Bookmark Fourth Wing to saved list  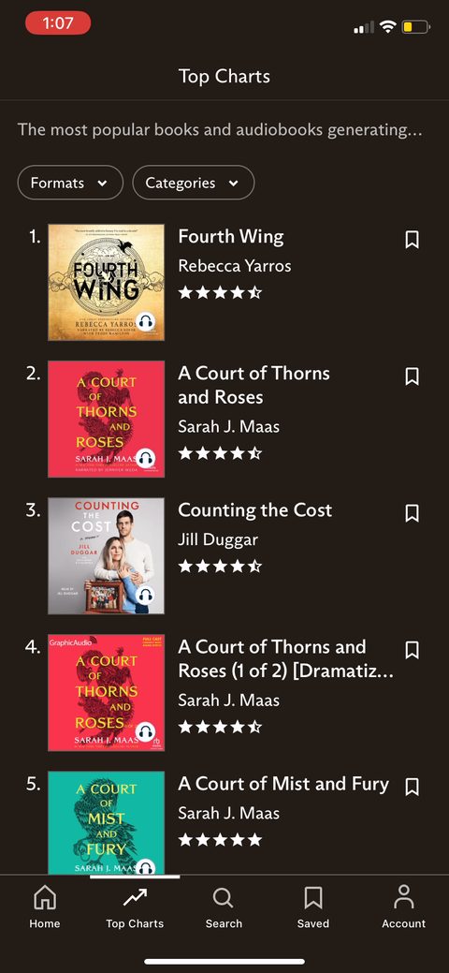[412, 240]
